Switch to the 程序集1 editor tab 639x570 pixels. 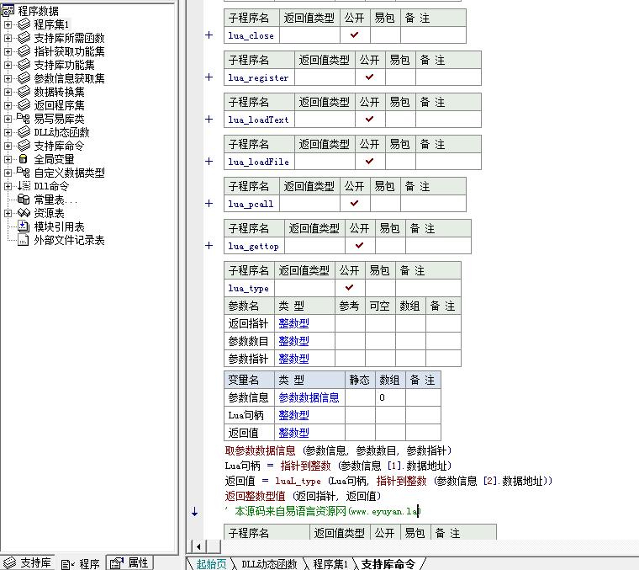point(330,564)
